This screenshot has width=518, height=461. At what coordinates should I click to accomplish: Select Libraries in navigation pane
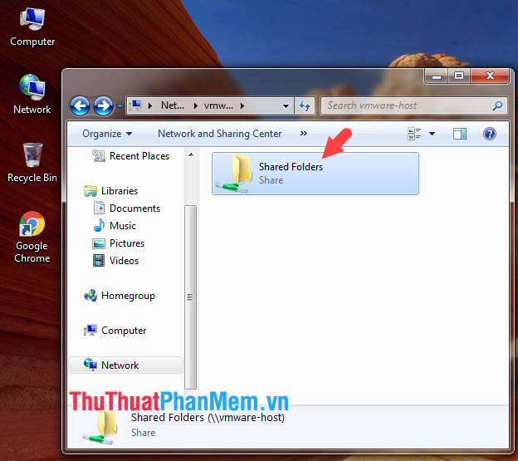tap(120, 191)
